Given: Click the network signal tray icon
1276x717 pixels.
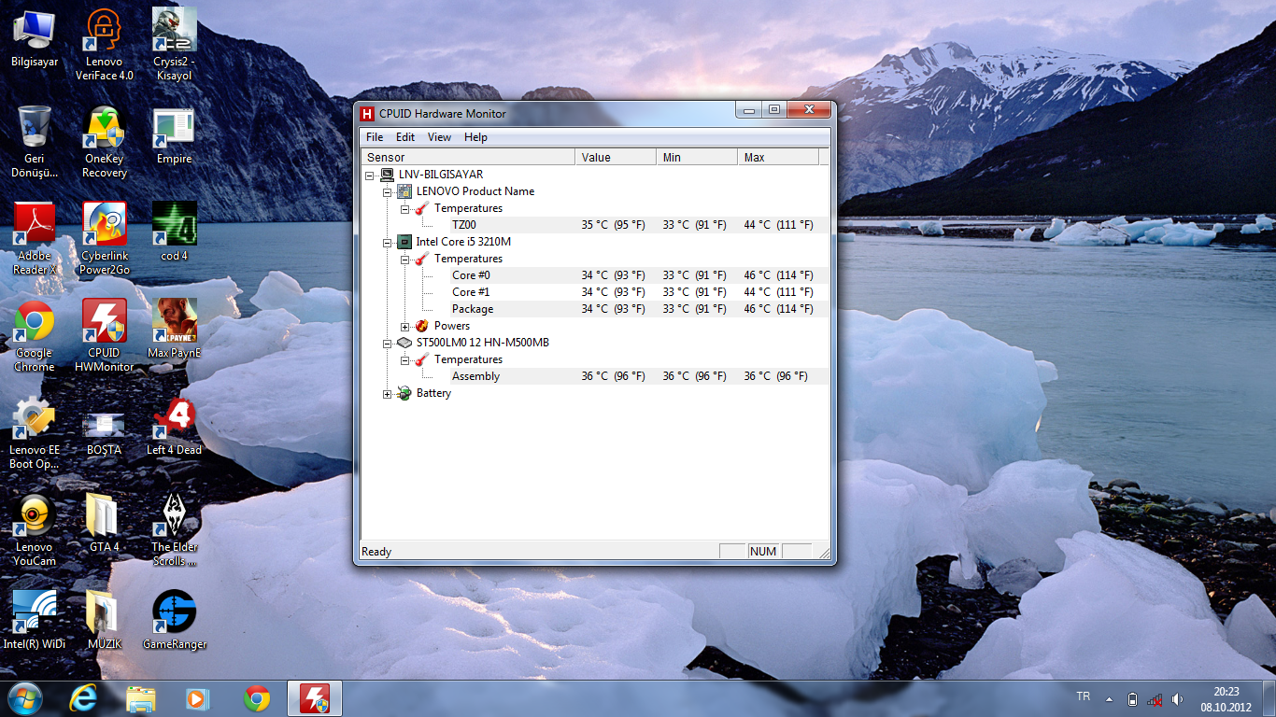Looking at the screenshot, I should [1155, 698].
